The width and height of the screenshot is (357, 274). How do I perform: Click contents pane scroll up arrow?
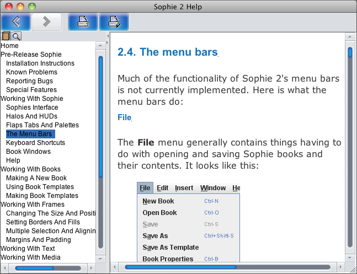pyautogui.click(x=100, y=46)
